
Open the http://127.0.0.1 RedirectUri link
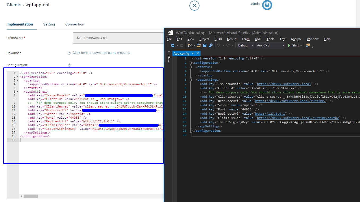pyautogui.click(x=270, y=114)
